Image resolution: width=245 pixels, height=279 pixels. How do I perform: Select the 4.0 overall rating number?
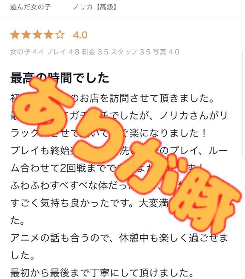pos(80,35)
